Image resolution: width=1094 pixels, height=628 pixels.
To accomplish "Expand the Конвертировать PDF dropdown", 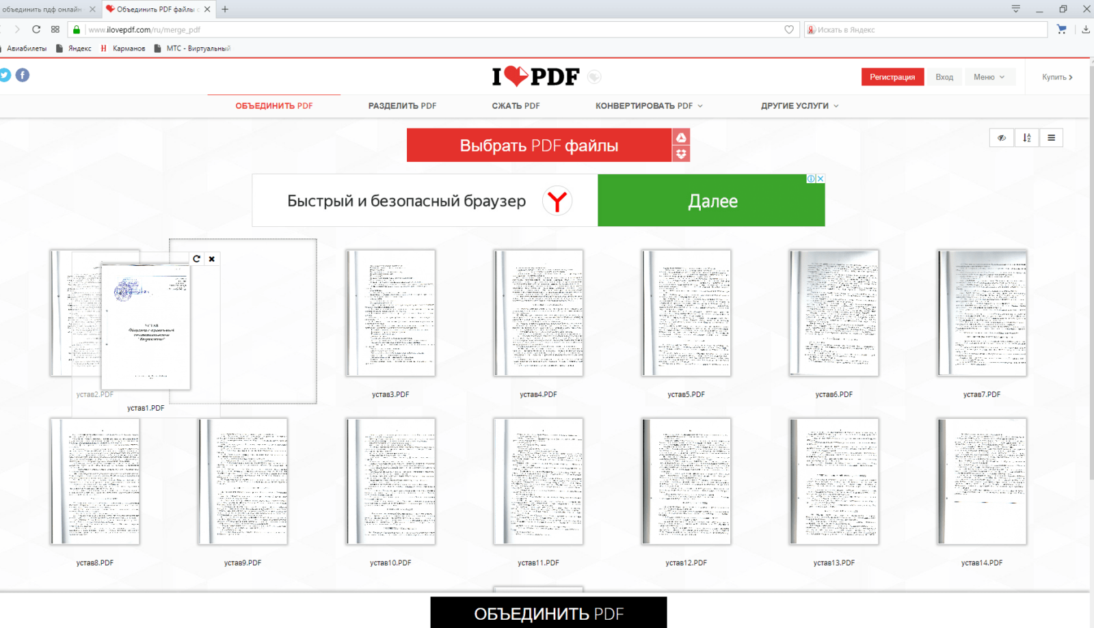I will (648, 106).
